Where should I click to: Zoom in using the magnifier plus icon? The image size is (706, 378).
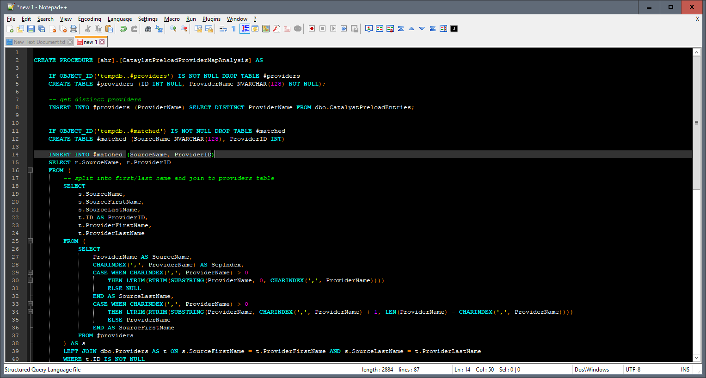pyautogui.click(x=173, y=29)
